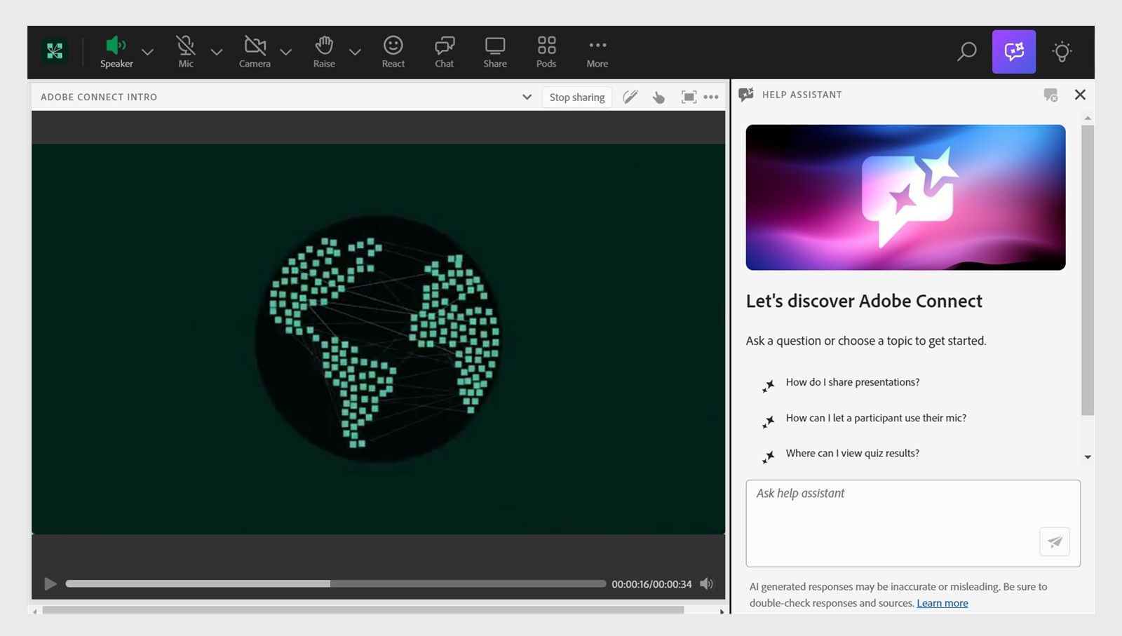Expand the Raise hand options arrow
Screen dimensions: 1122x636
click(355, 52)
